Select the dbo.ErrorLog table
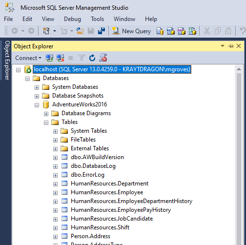The width and height of the screenshot is (246, 245). [87, 175]
